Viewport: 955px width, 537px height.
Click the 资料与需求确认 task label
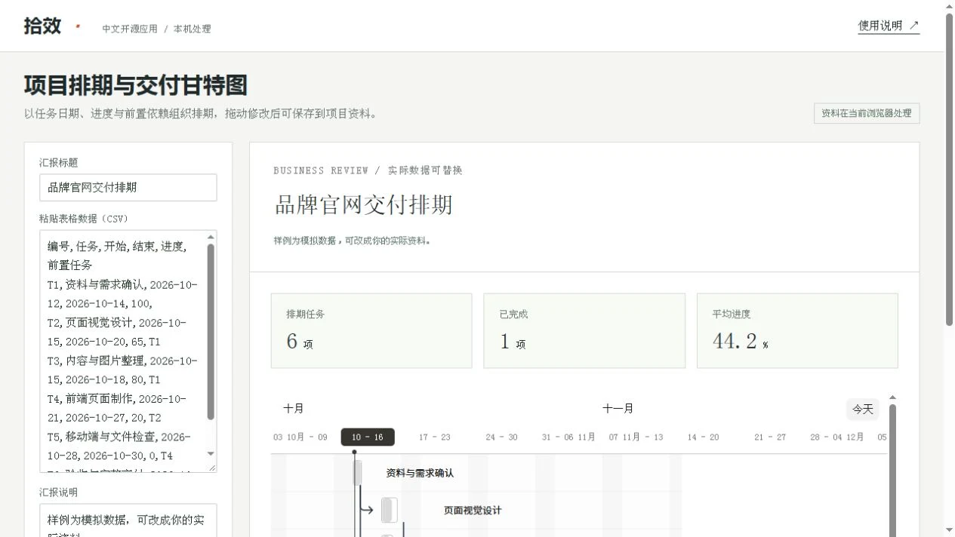[420, 474]
